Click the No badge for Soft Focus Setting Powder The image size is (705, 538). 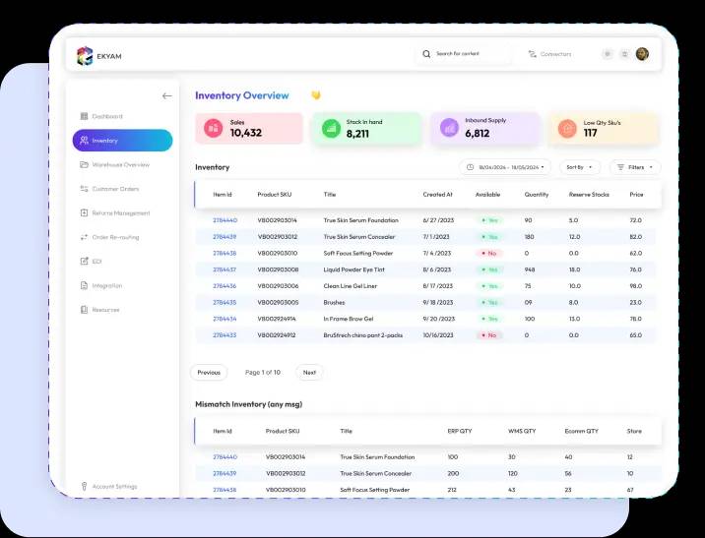click(489, 254)
